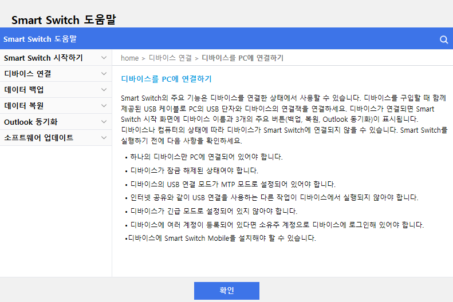The width and height of the screenshot is (453, 302).
Task: Select 데이터 복원 in sidebar
Action: [56, 106]
